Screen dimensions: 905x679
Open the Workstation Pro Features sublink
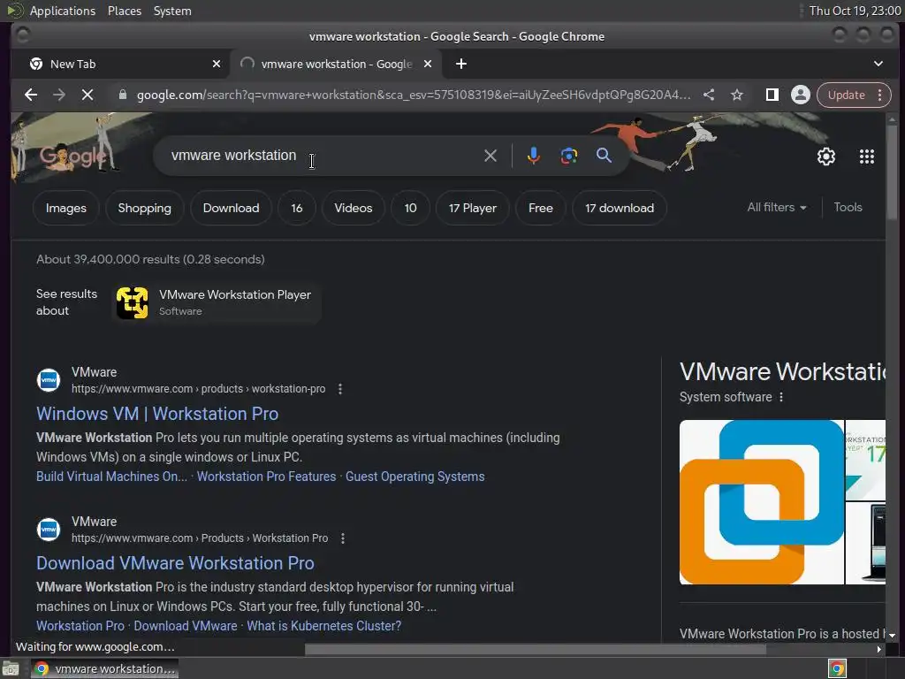266,477
